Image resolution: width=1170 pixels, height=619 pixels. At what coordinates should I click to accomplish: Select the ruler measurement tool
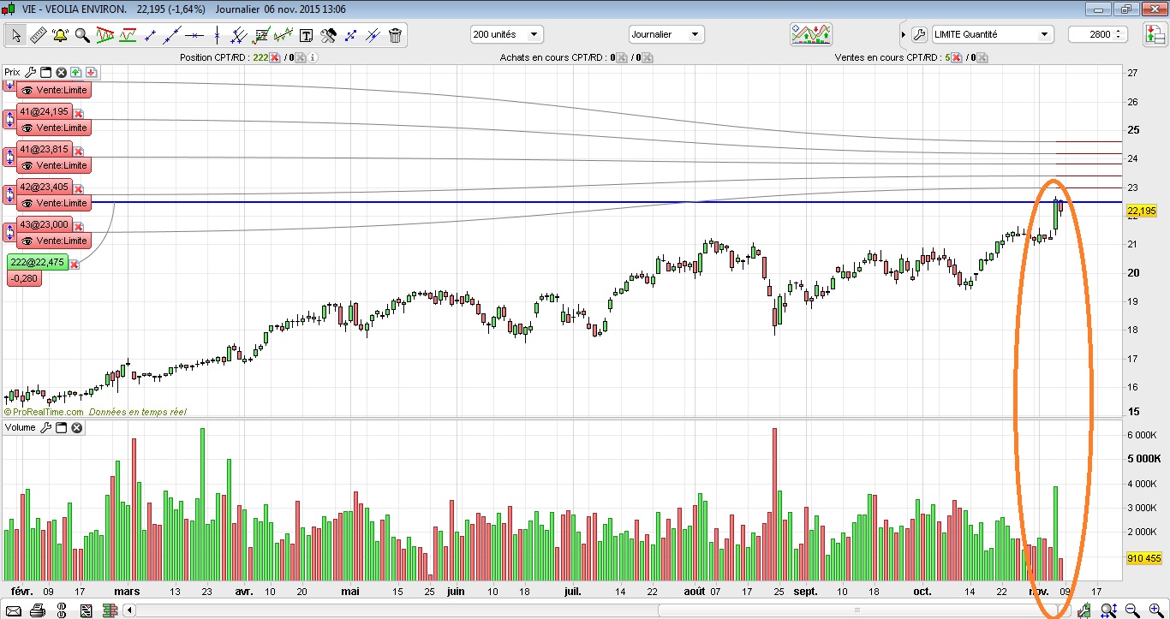(38, 35)
